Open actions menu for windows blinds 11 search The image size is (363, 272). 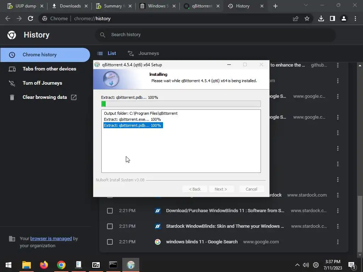click(x=338, y=242)
